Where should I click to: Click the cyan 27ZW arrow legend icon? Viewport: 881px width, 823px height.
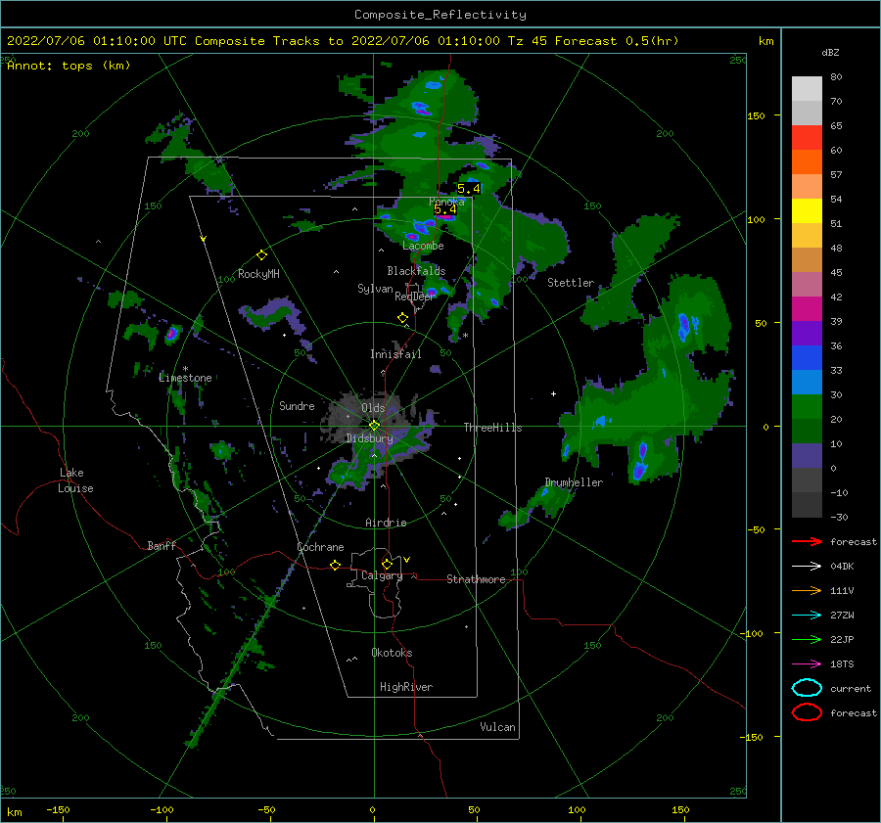(807, 616)
